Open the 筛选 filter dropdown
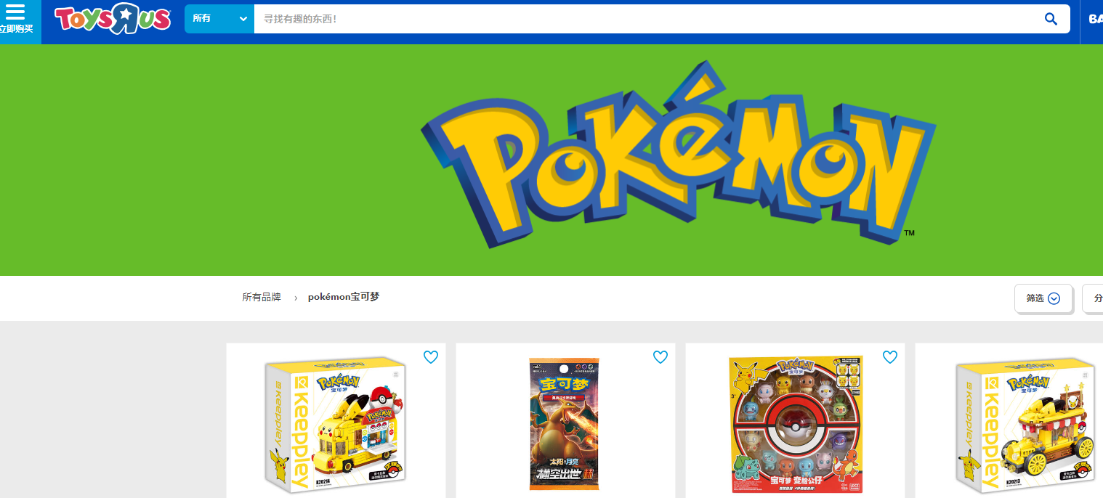The height and width of the screenshot is (498, 1103). pos(1043,298)
